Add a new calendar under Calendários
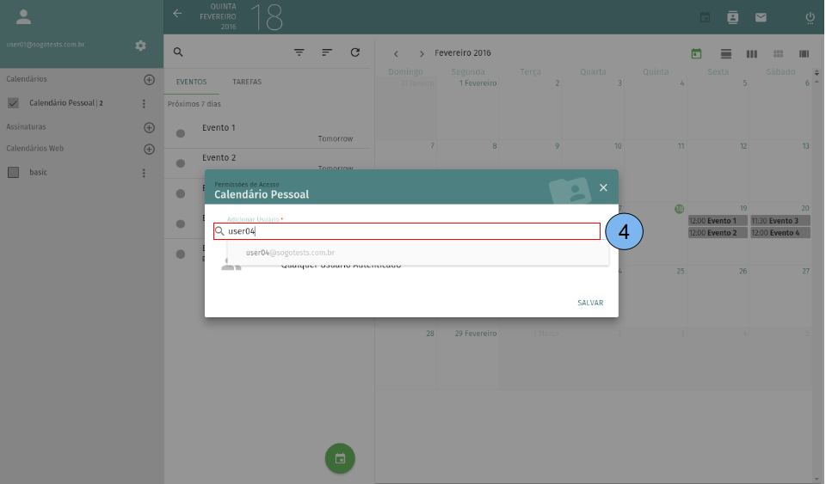The width and height of the screenshot is (826, 484). pyautogui.click(x=149, y=80)
